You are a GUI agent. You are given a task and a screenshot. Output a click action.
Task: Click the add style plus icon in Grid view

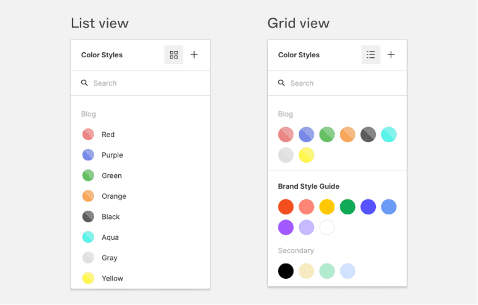click(391, 55)
